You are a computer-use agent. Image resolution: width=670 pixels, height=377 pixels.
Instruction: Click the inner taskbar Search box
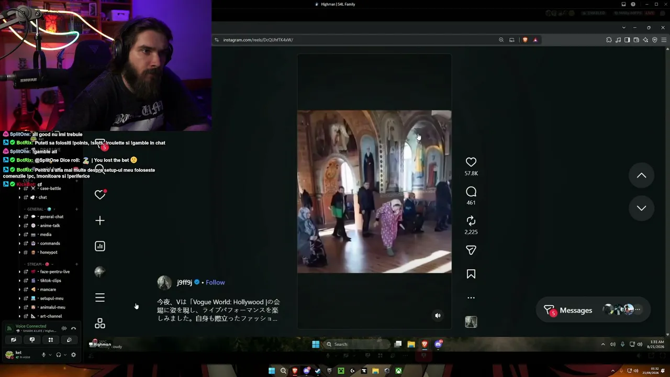[x=358, y=344]
